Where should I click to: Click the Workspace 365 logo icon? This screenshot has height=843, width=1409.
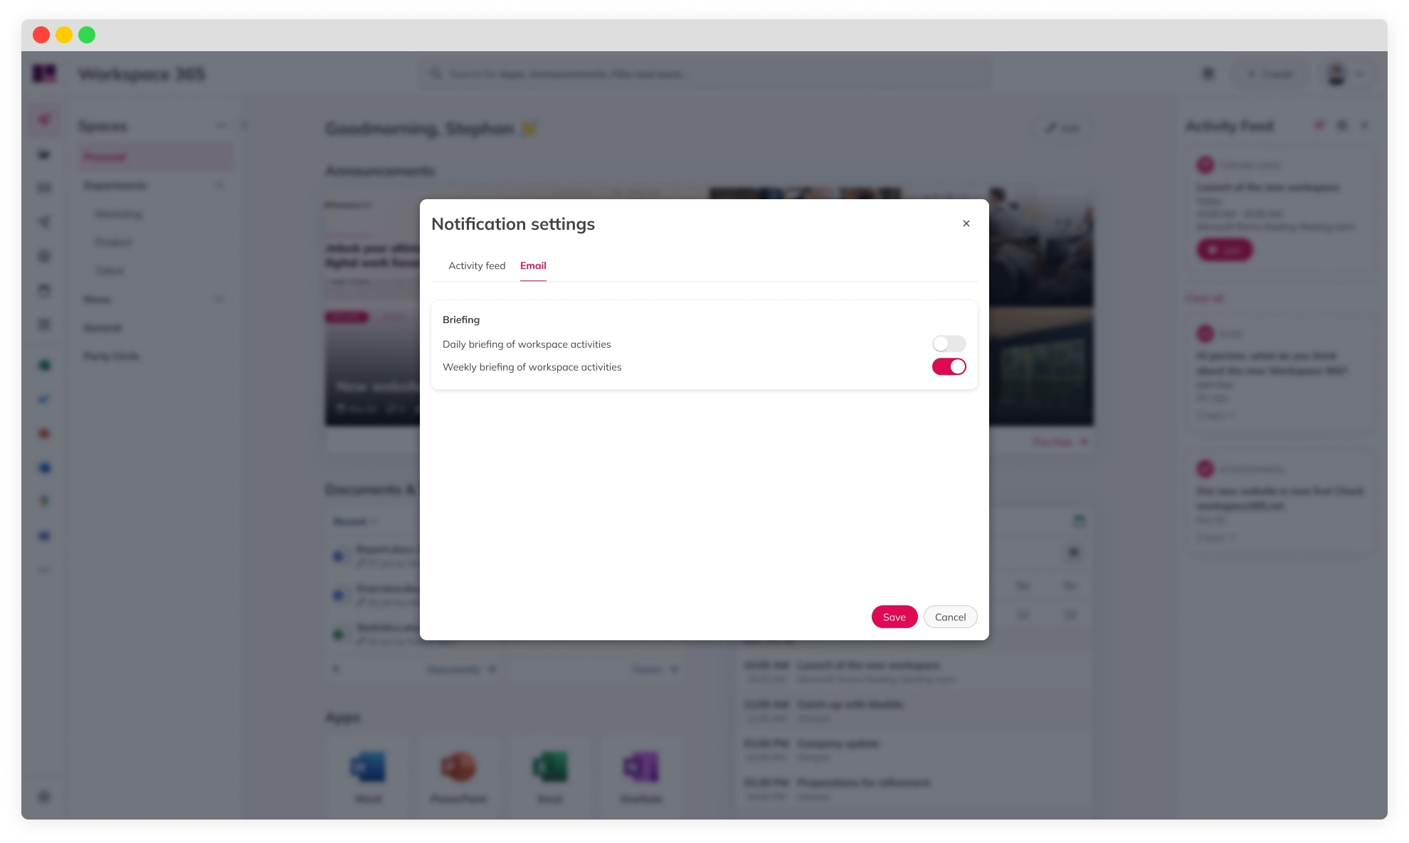(44, 73)
